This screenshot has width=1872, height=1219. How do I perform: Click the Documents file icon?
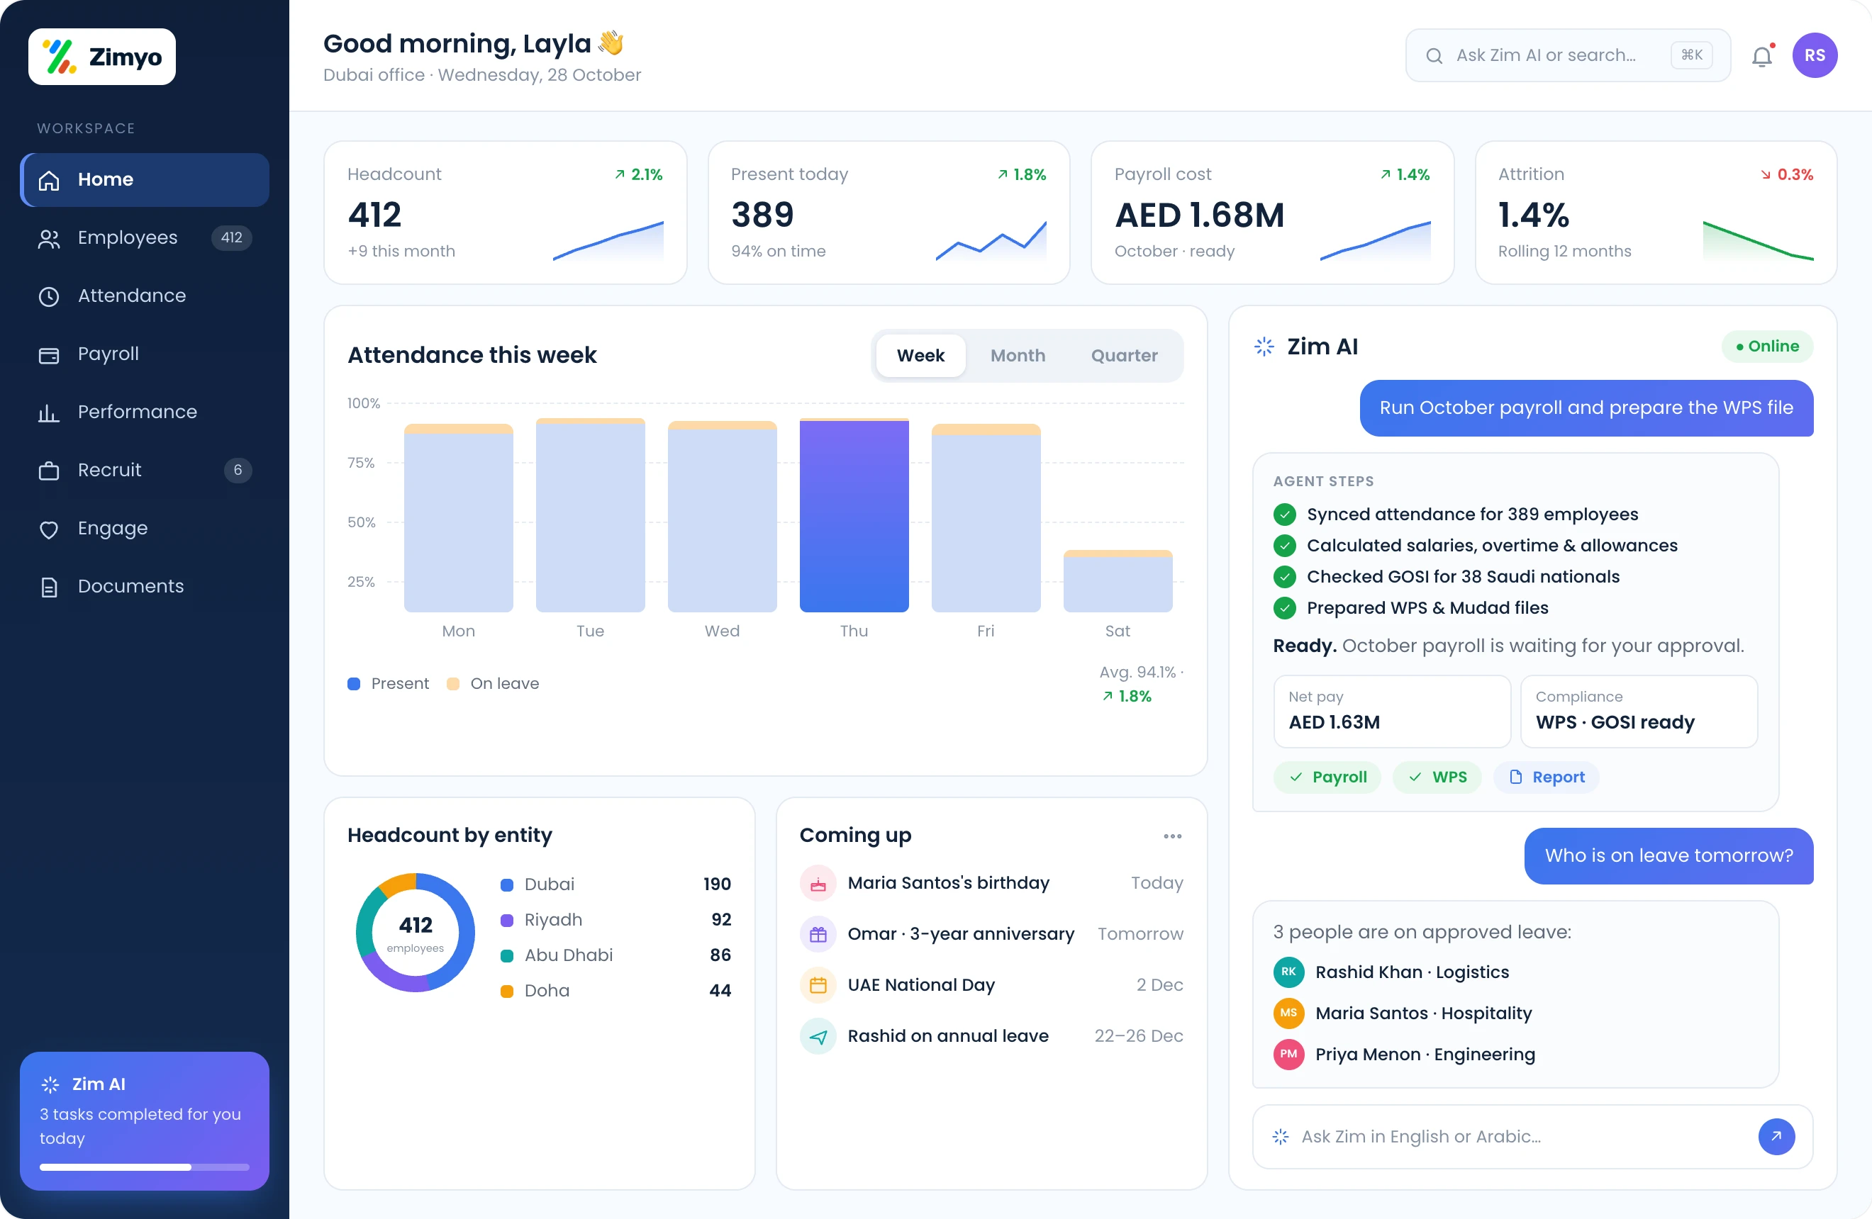point(49,587)
